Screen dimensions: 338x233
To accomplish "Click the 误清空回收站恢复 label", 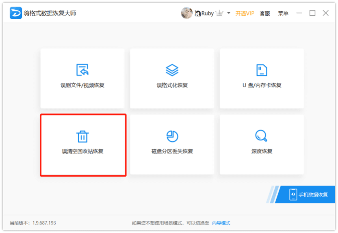I will [x=82, y=151].
